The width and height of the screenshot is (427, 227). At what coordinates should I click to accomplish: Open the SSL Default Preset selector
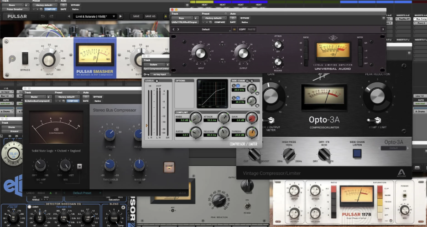tap(82, 193)
